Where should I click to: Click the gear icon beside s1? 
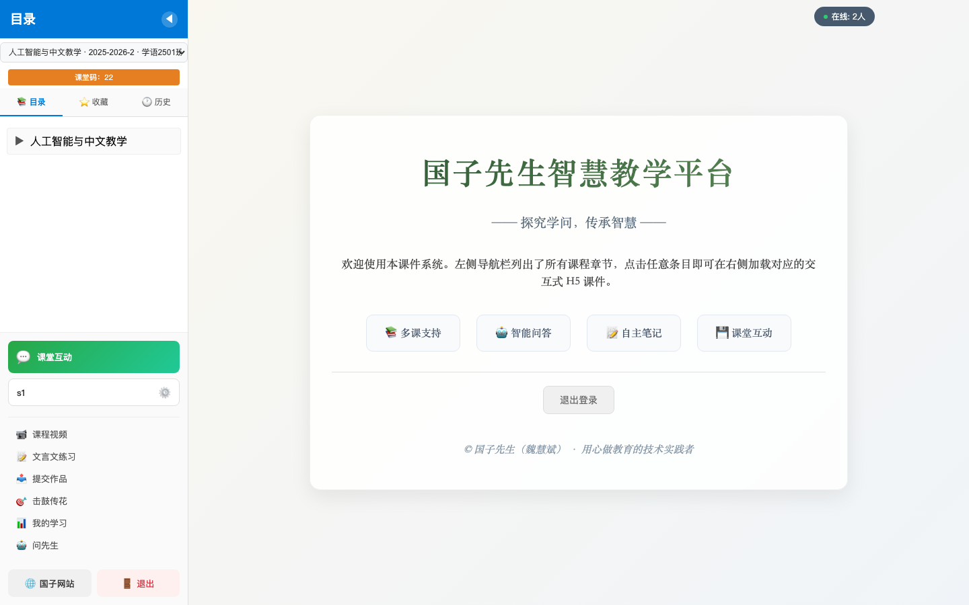[165, 393]
